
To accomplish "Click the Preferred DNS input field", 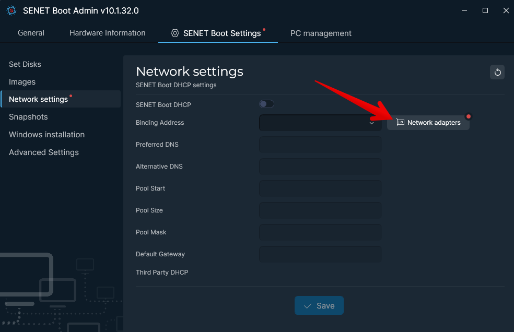I will coord(320,144).
